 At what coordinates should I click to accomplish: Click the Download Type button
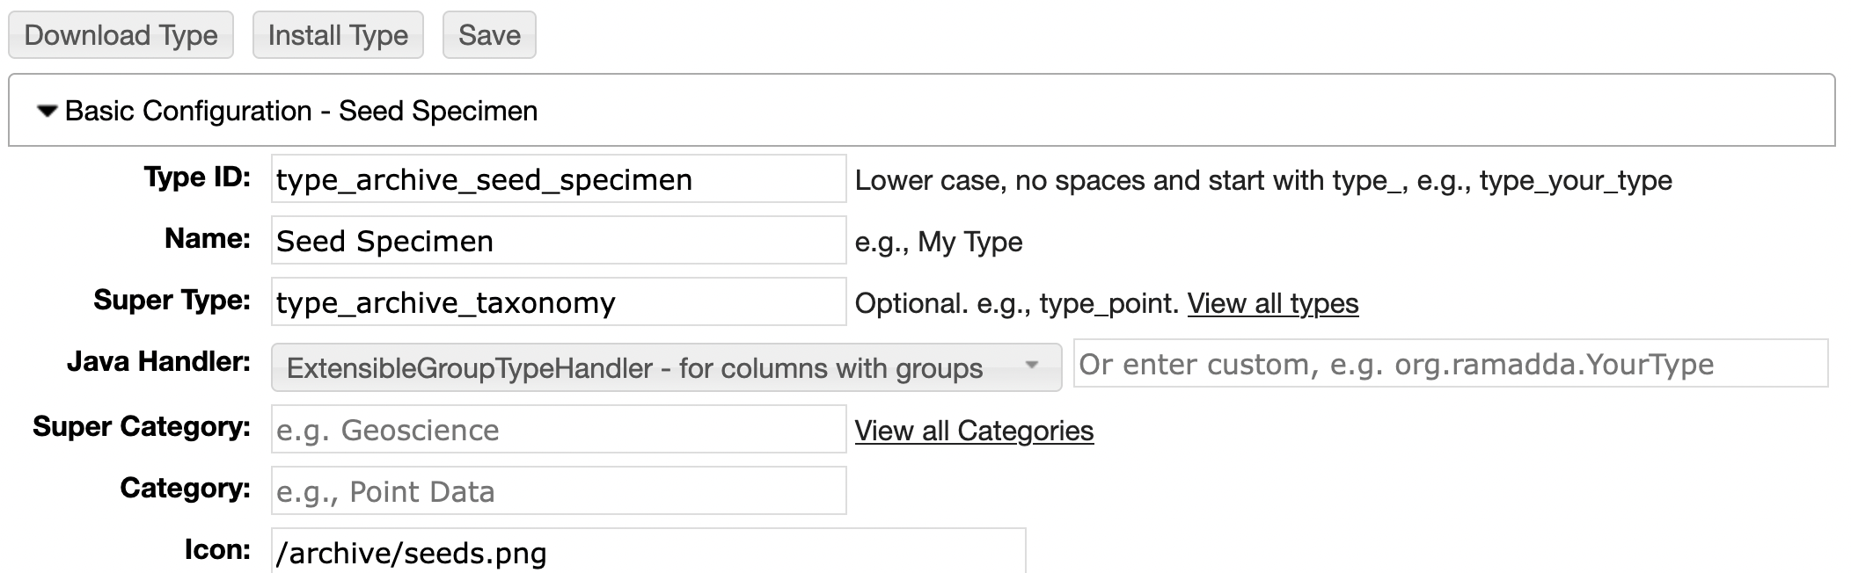(121, 35)
